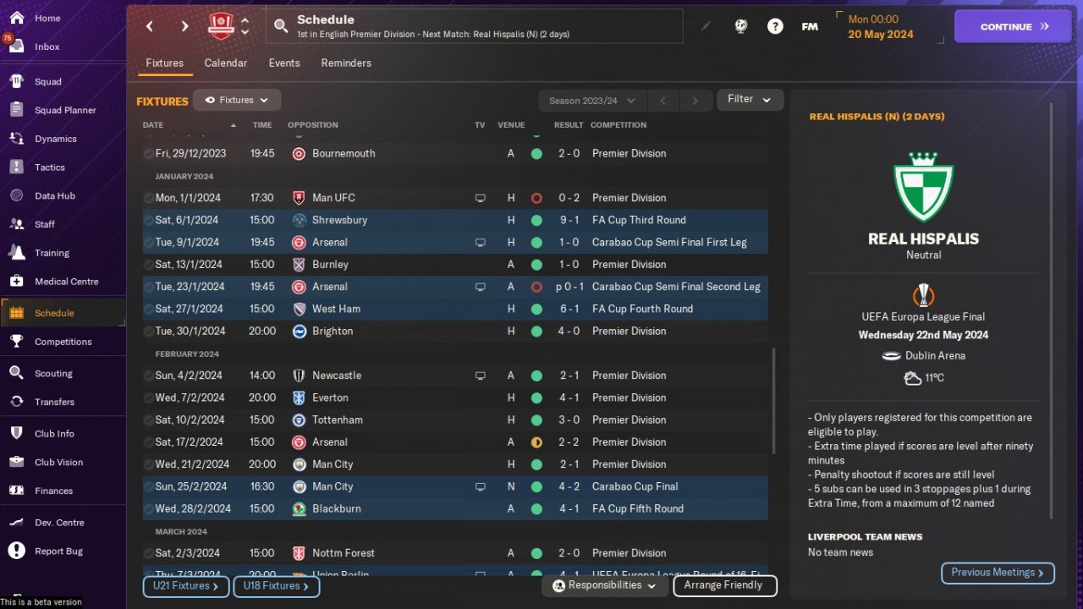Toggle the check mark on the Bournemouth fixture
This screenshot has height=609, width=1083.
149,154
